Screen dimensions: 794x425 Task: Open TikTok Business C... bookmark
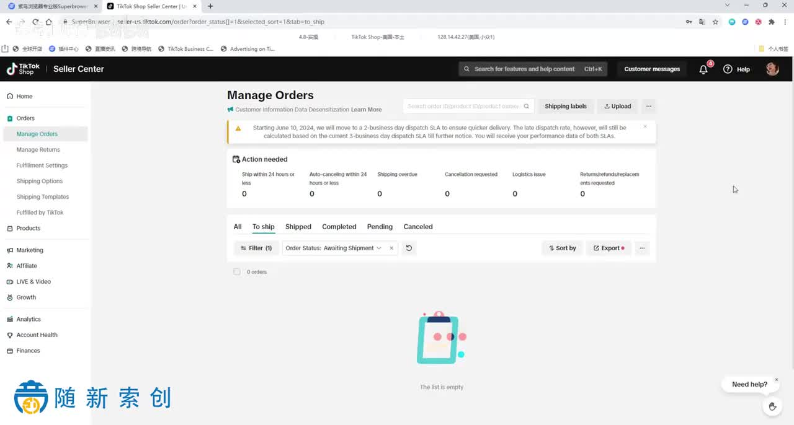186,49
